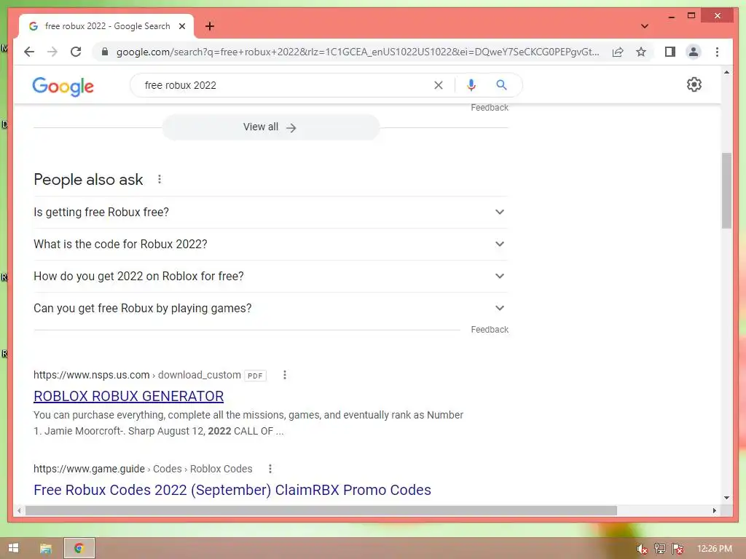Open a new browser tab
This screenshot has height=559, width=746.
[x=210, y=26]
